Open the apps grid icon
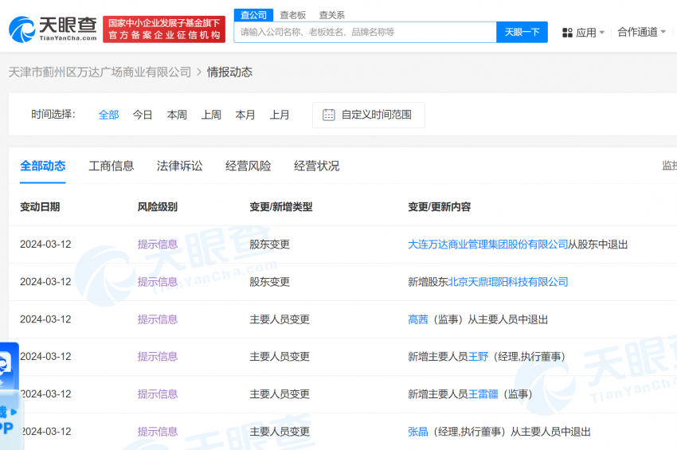 coord(567,33)
